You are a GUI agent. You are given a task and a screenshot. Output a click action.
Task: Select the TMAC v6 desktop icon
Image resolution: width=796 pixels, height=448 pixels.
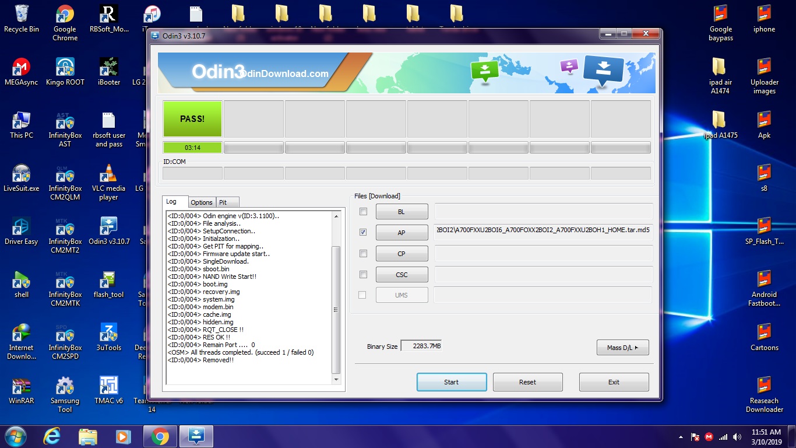(x=109, y=390)
